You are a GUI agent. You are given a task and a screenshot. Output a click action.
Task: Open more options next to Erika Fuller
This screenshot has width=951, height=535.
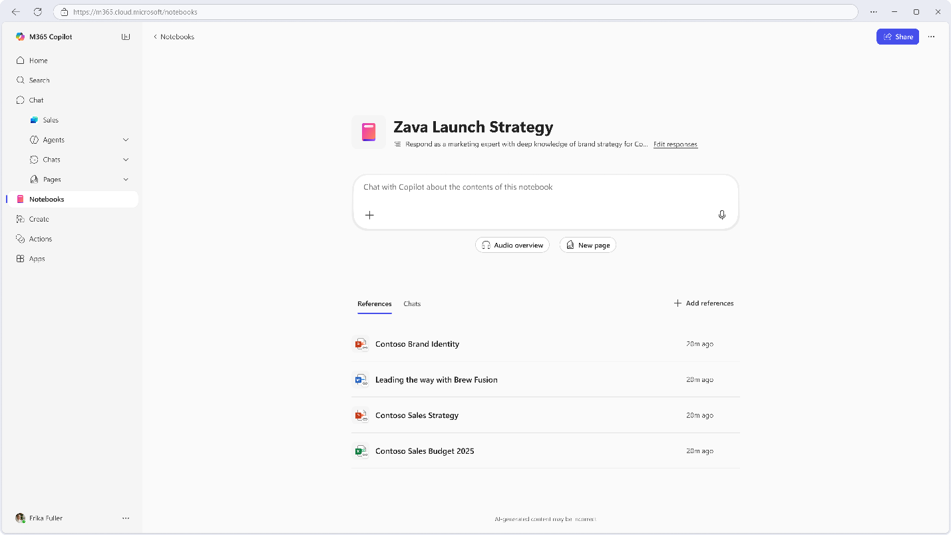tap(126, 518)
